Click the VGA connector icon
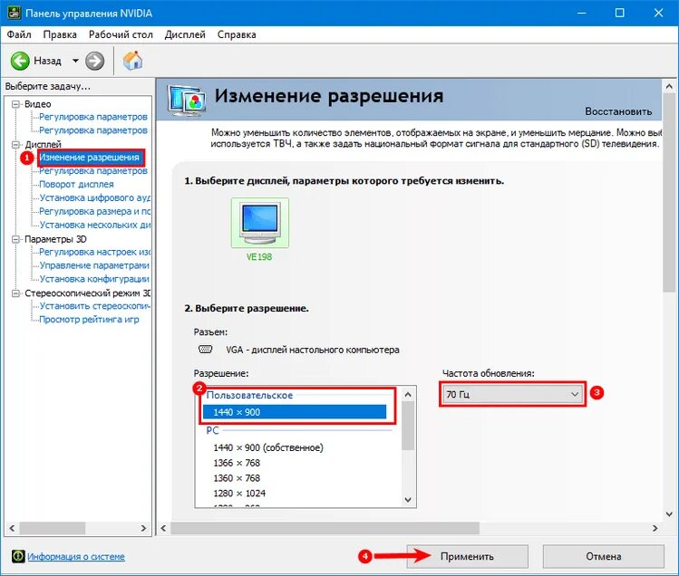679x576 pixels. pyautogui.click(x=205, y=350)
